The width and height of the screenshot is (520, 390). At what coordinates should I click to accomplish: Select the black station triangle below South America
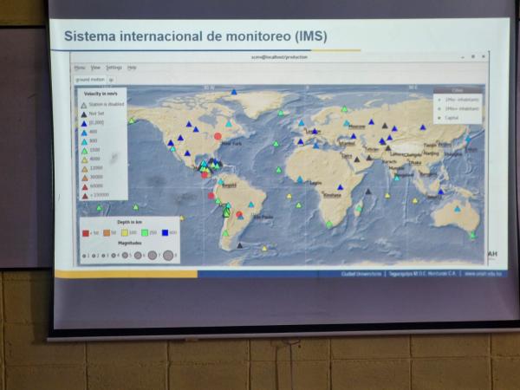point(240,245)
